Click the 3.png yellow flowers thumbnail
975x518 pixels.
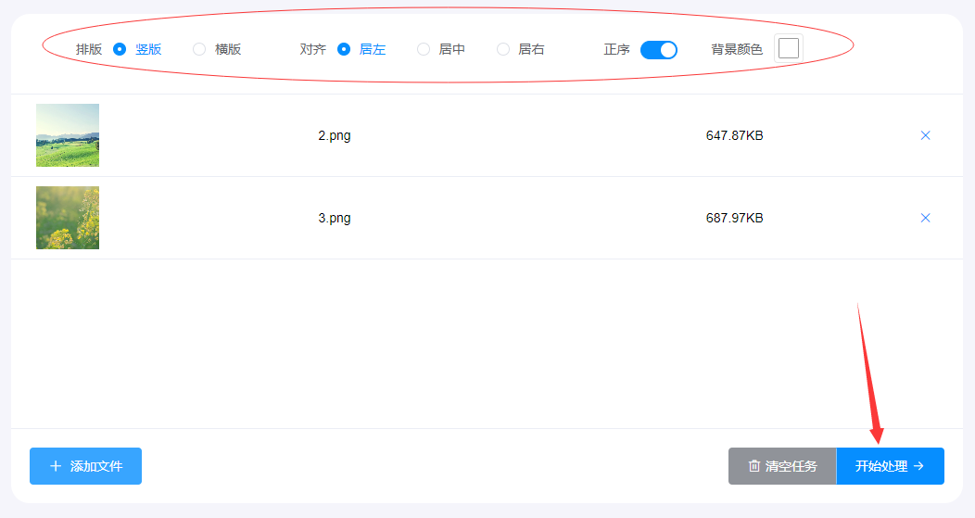[68, 218]
